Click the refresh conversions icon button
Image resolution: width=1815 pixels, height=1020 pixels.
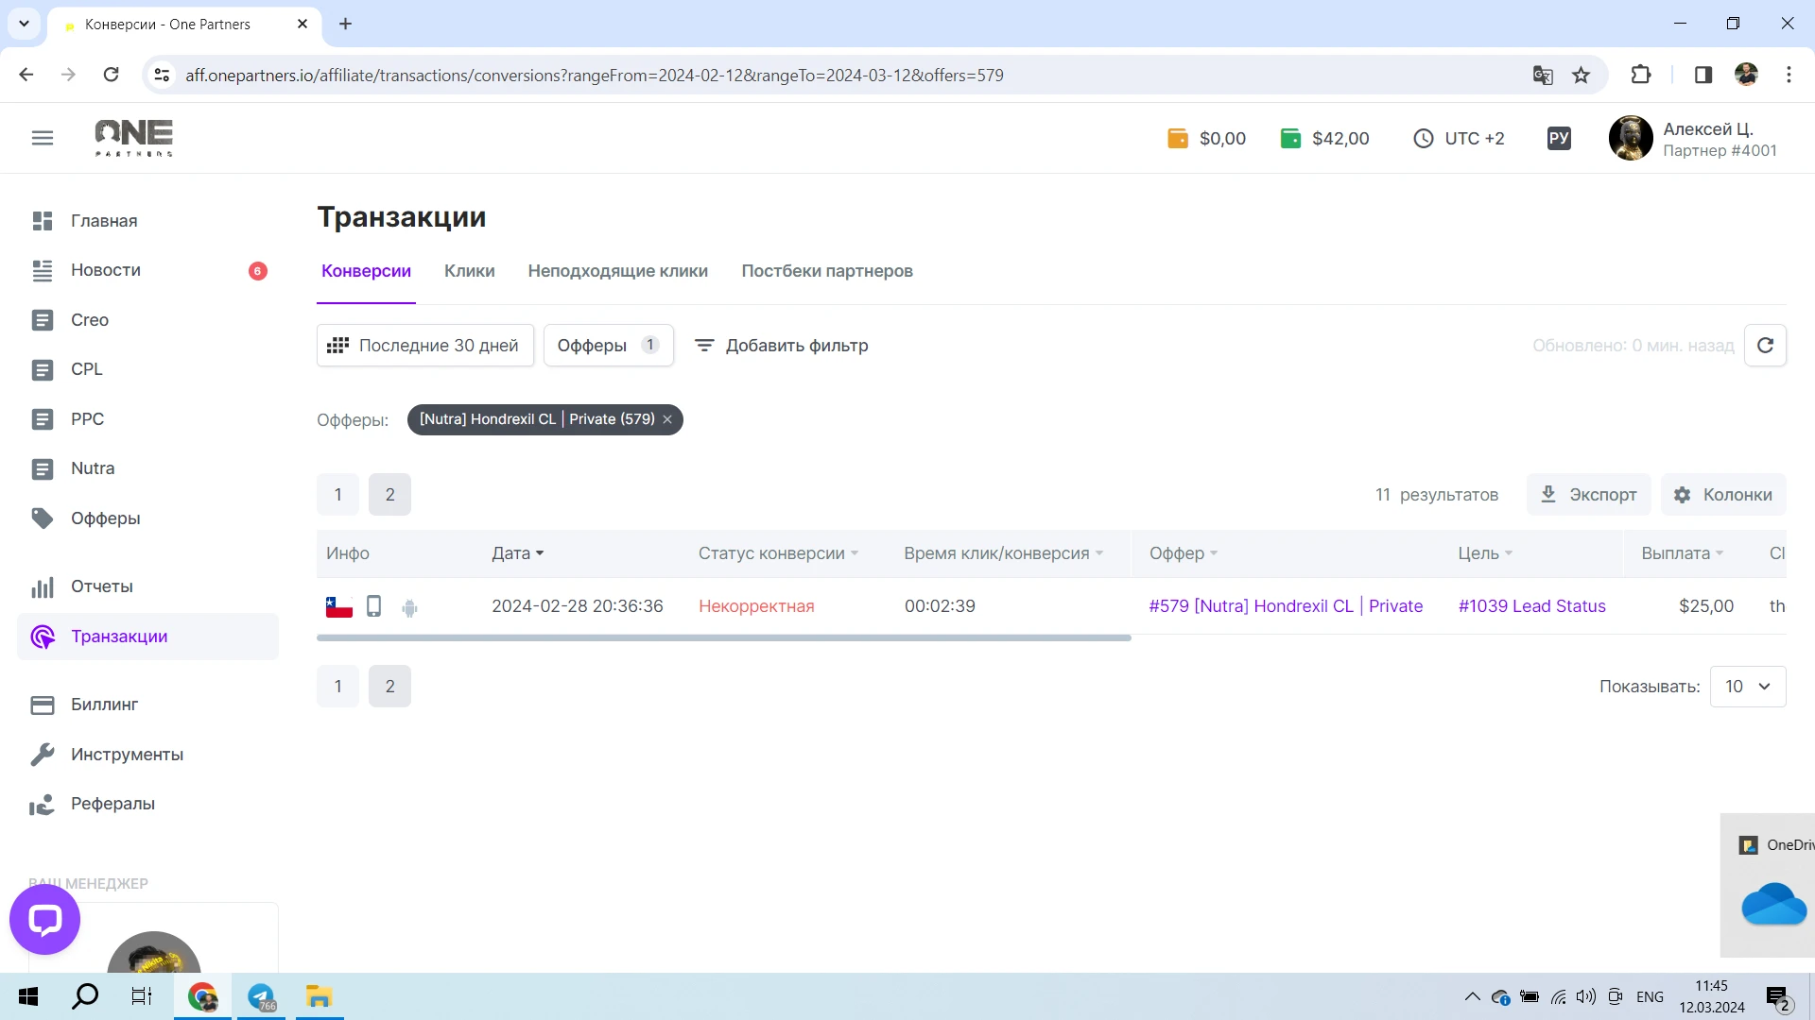pos(1765,346)
